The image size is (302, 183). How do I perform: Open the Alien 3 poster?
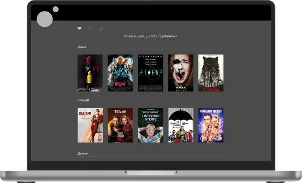point(151,73)
